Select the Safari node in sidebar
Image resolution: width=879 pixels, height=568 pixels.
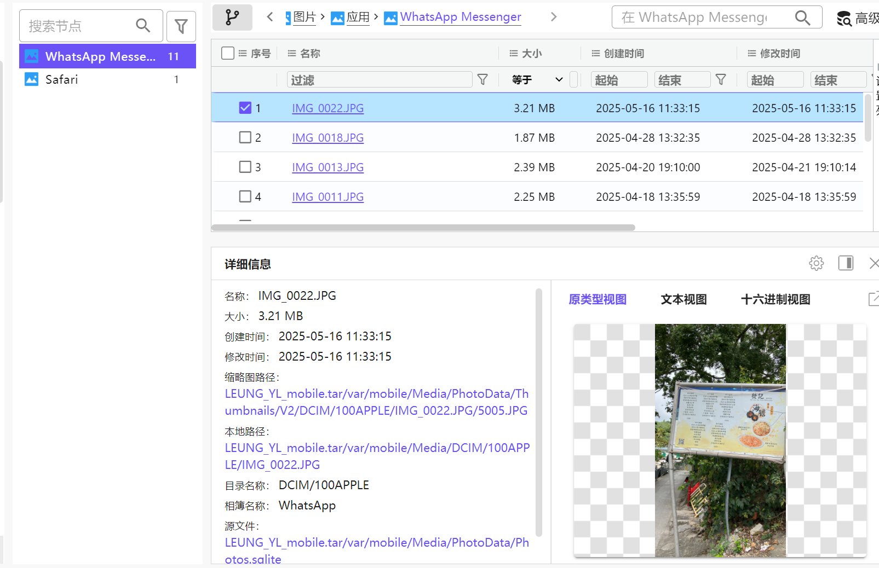coord(62,79)
